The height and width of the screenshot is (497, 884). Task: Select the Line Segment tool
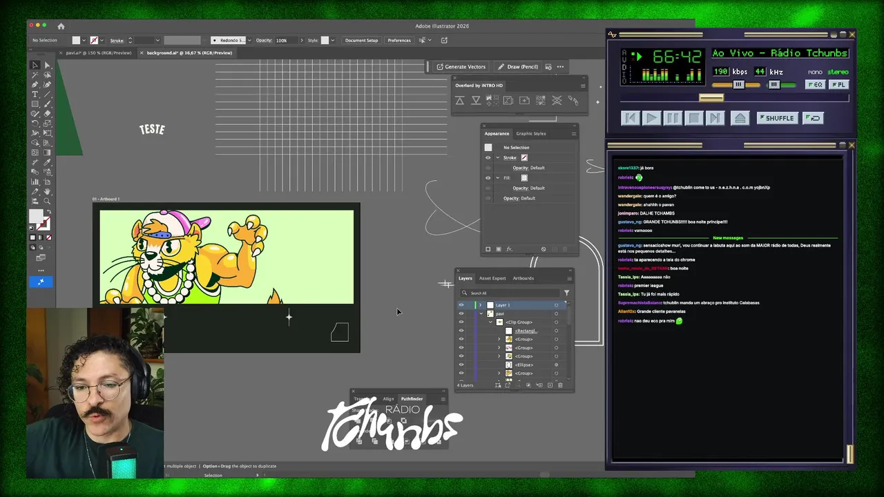[x=47, y=95]
